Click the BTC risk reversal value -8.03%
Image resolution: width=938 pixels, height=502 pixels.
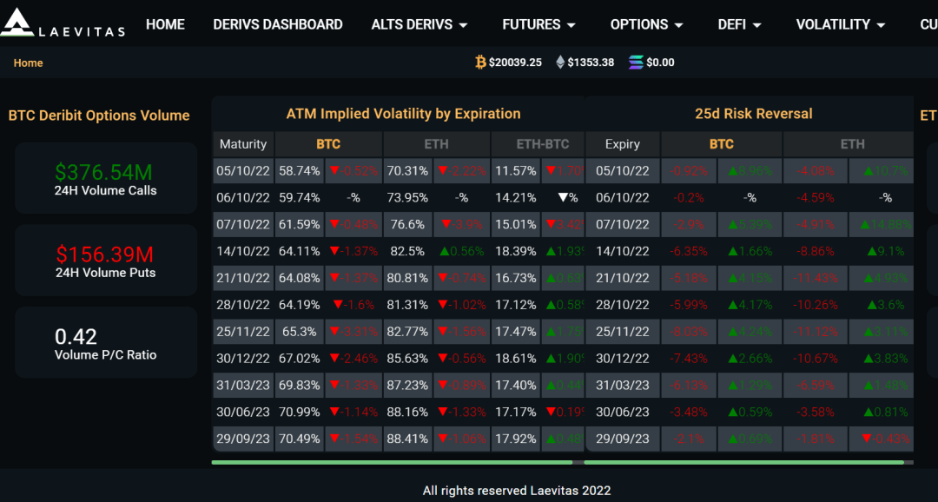(x=689, y=332)
